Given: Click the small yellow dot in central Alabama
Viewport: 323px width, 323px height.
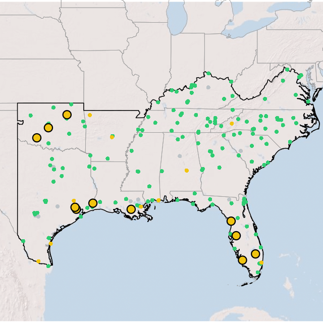Looking at the screenshot, I should (x=187, y=171).
